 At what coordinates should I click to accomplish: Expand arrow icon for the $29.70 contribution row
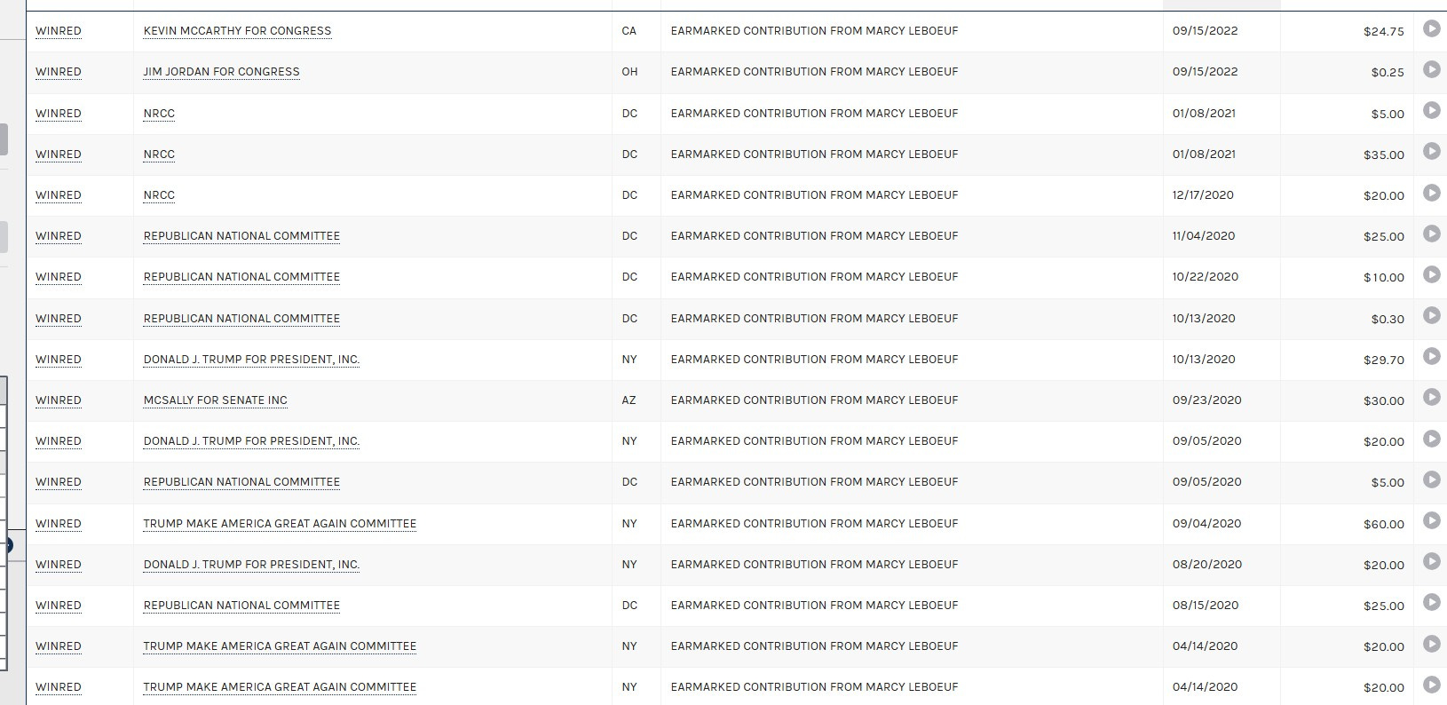[1431, 356]
